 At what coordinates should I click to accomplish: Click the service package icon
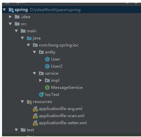[x=41, y=73]
